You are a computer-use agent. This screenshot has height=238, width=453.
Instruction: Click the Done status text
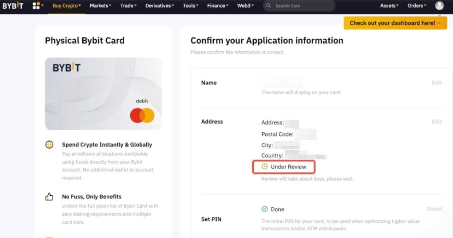click(x=277, y=209)
